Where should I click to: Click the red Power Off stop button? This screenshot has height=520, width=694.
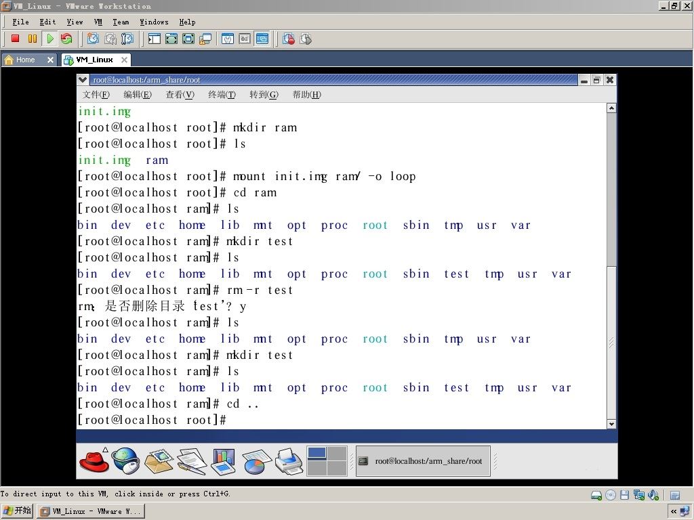[16, 39]
